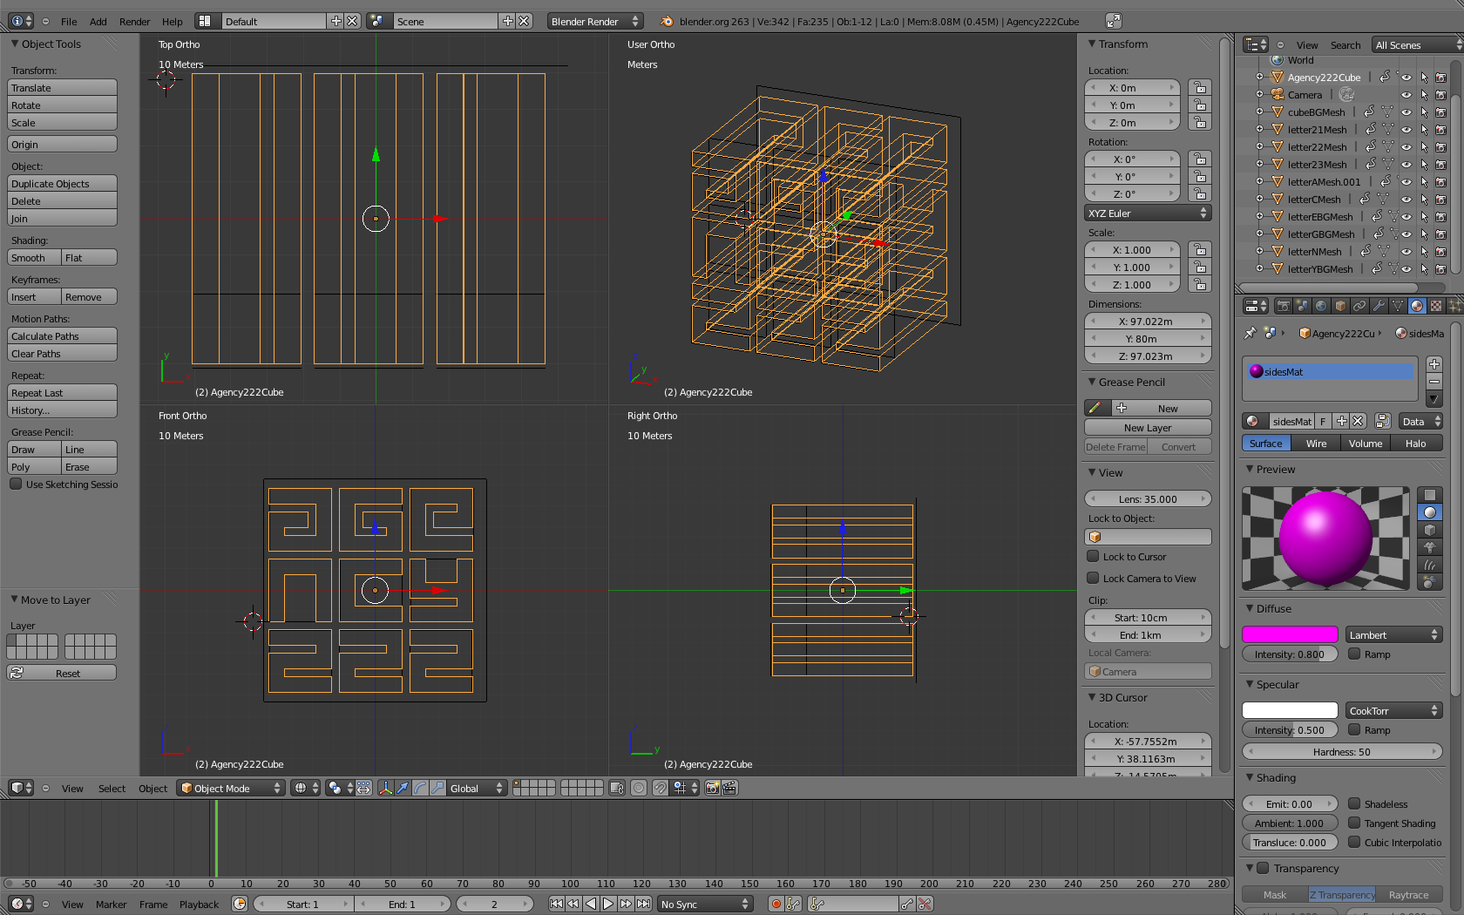Click Calculate Paths button
The height and width of the screenshot is (915, 1464).
click(x=62, y=336)
